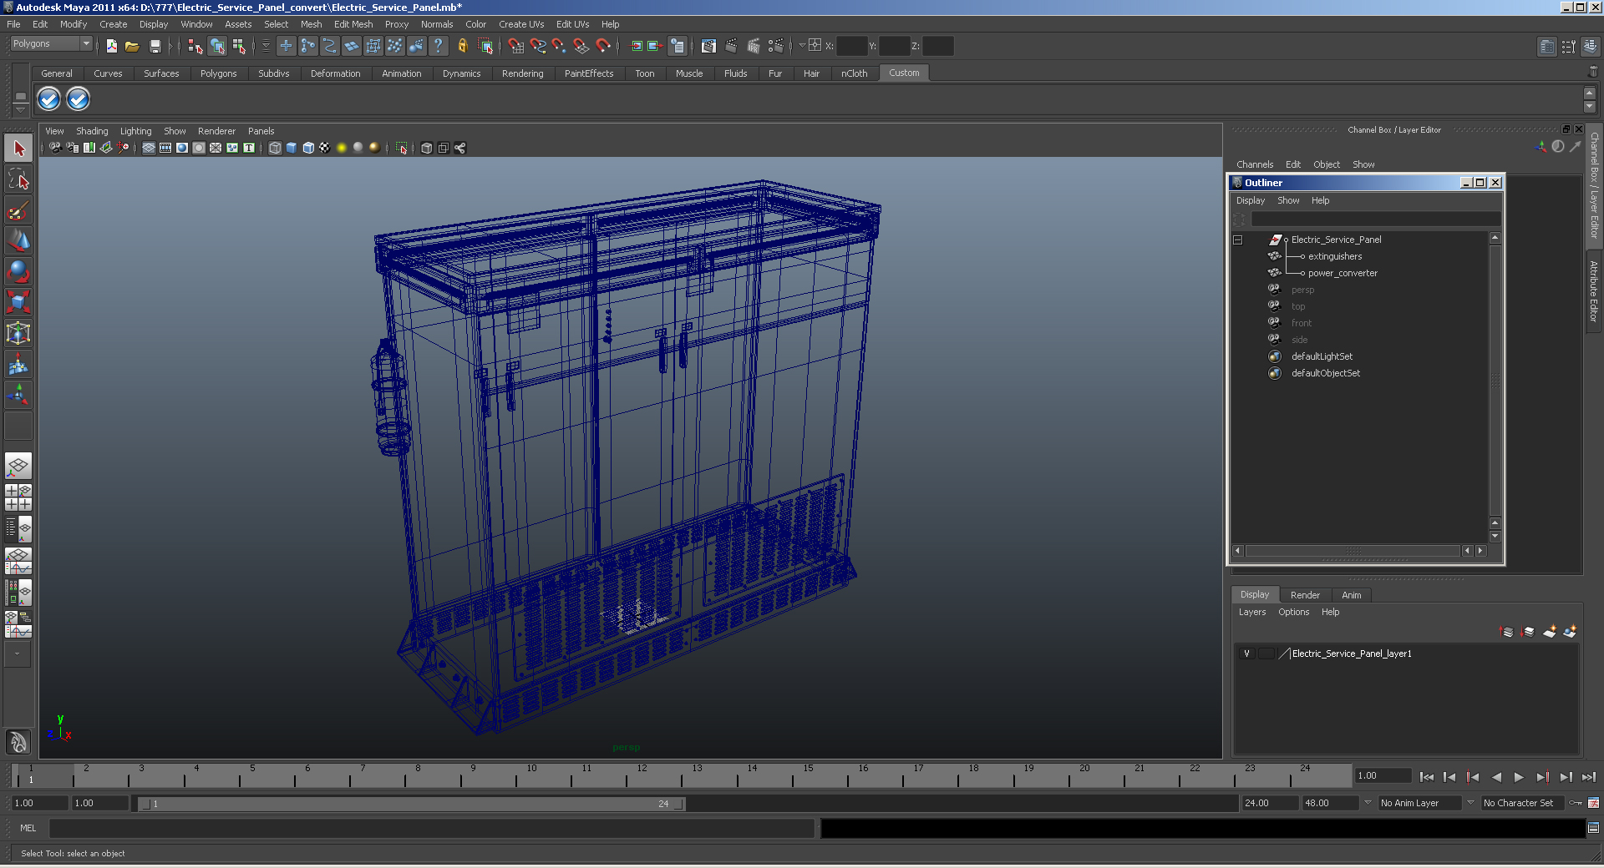Screen dimensions: 1604x868
Task: Activate the Lasso select tool
Action: coord(18,179)
